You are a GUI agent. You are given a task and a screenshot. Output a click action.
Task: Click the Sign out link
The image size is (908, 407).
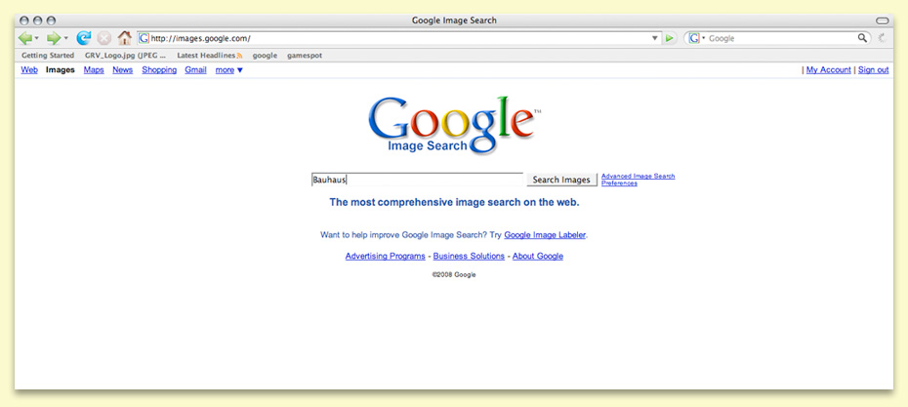[873, 70]
